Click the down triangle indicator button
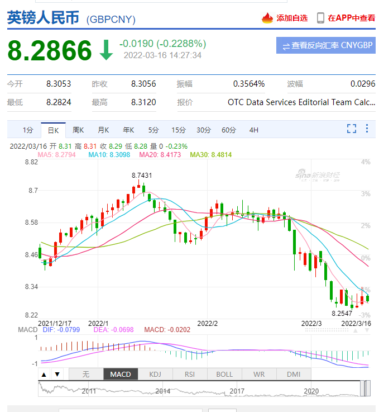The image size is (379, 412). [57, 375]
